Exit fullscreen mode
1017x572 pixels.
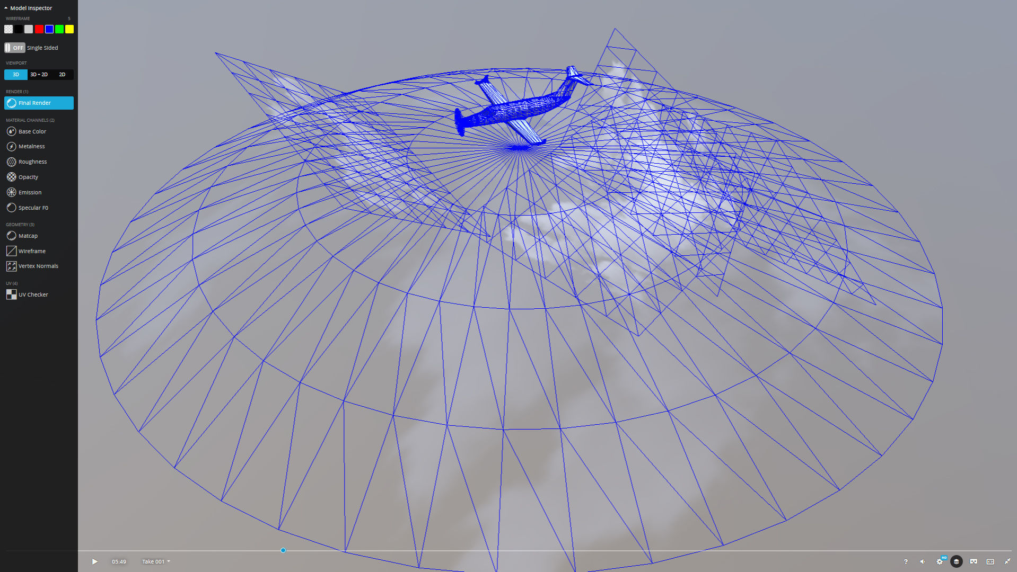click(x=1007, y=561)
